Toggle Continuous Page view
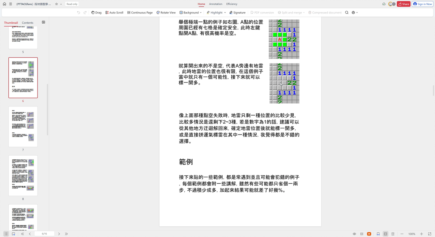Viewport: 435px width, 237px height. pos(140,12)
